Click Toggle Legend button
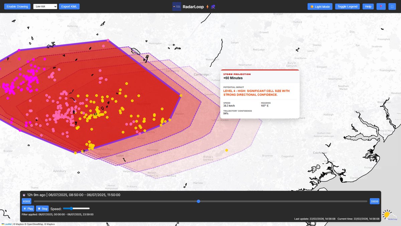Viewport: 401px width, 226px height. point(347,6)
